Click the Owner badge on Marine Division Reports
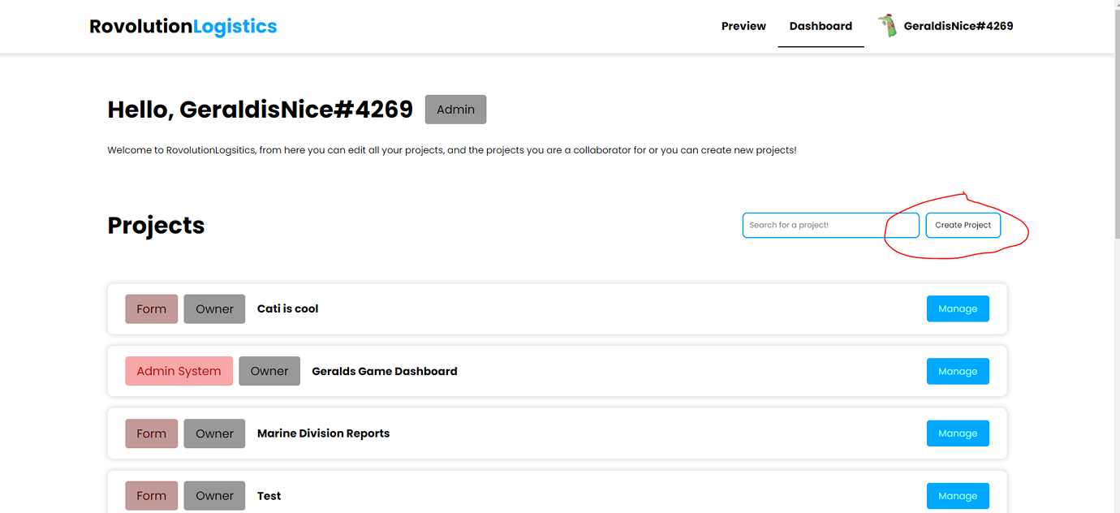Screen dimensions: 1120x513 (x=214, y=433)
